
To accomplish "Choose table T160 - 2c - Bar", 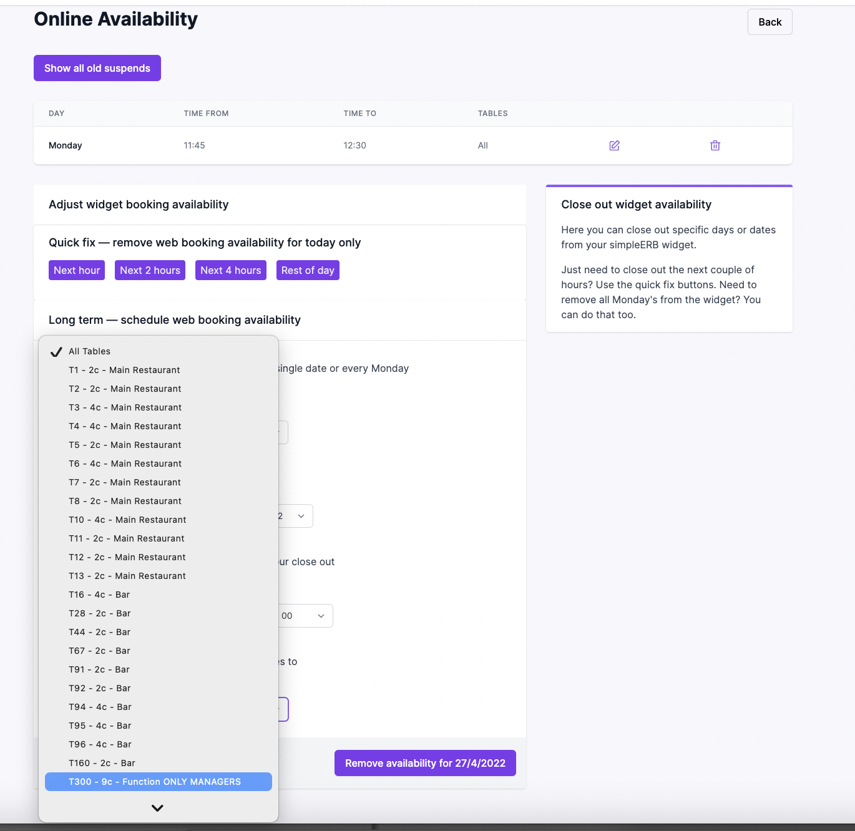I will [x=159, y=763].
